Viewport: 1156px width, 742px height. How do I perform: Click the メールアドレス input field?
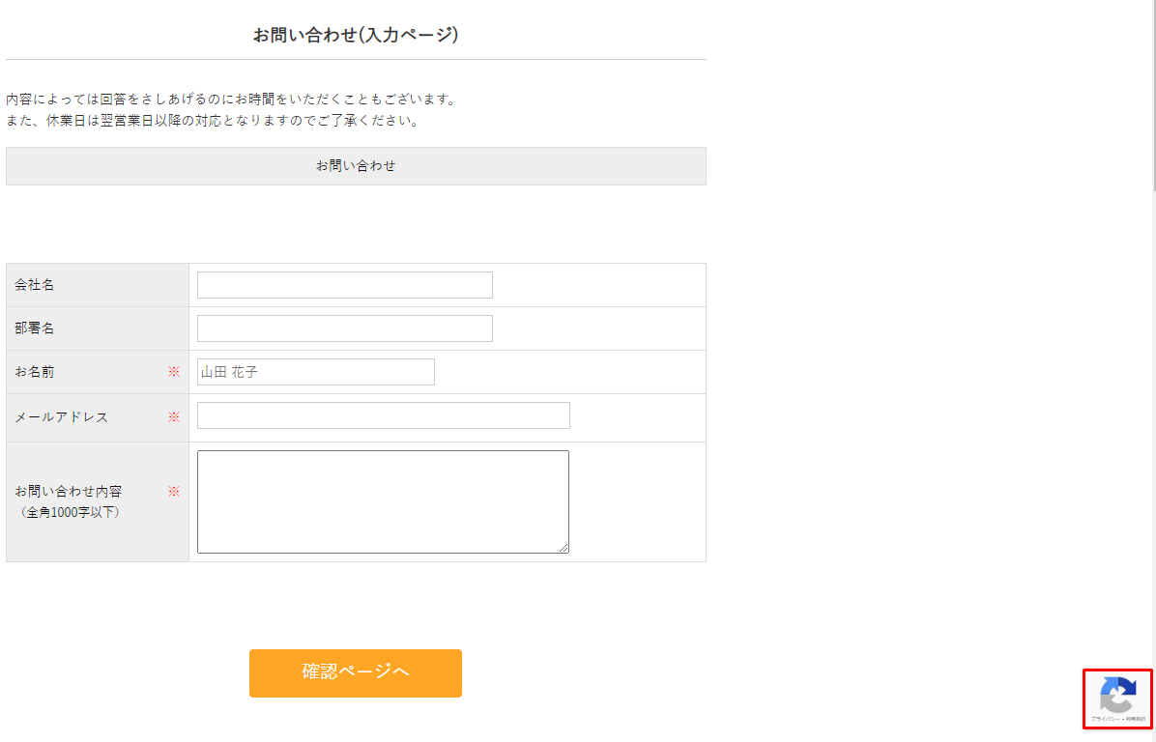[x=383, y=415]
